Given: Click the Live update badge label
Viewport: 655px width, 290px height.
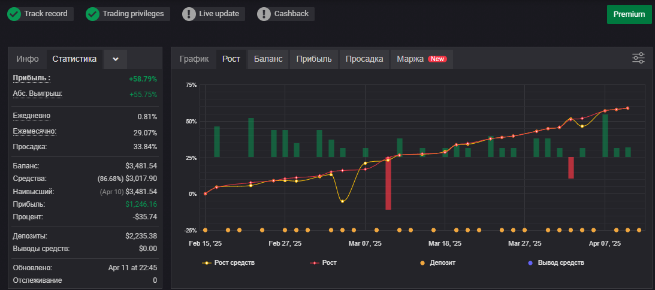Looking at the screenshot, I should tap(219, 14).
